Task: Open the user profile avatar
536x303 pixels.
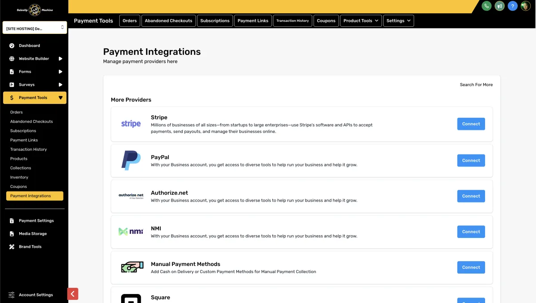Action: [526, 6]
